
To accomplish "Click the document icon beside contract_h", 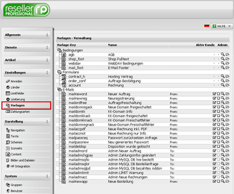I will [x=64, y=77].
